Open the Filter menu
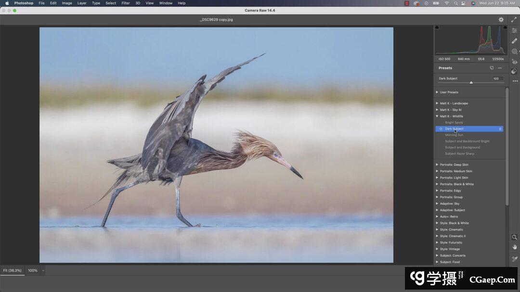 pos(126,3)
